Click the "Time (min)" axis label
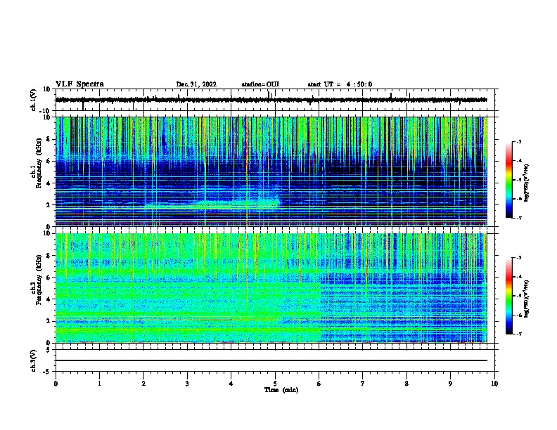 click(281, 390)
